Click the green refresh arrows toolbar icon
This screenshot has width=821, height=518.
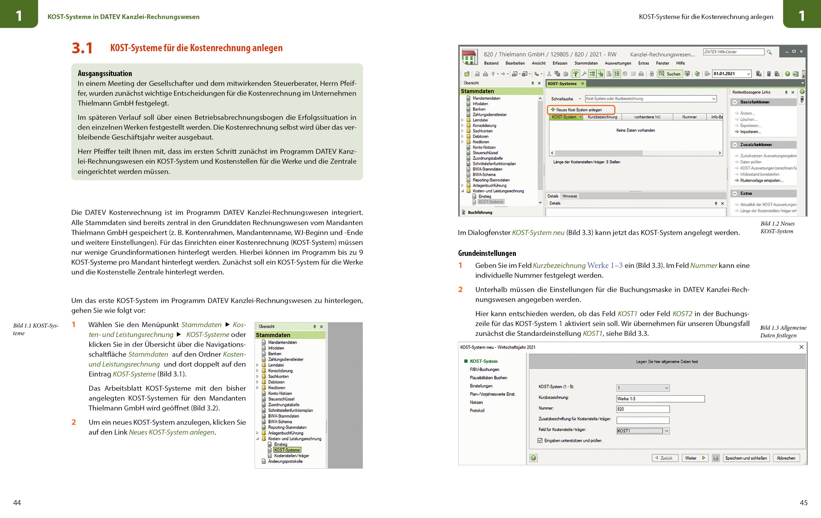pyautogui.click(x=697, y=74)
